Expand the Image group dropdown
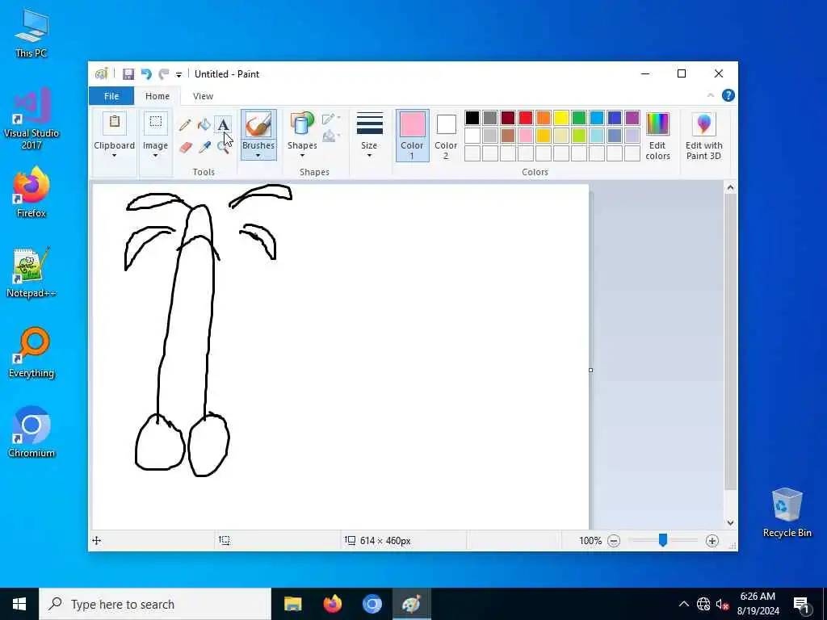Viewport: 827px width, 620px height. pos(156,156)
